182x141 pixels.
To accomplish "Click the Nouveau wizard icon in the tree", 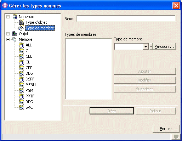I will (15, 17).
